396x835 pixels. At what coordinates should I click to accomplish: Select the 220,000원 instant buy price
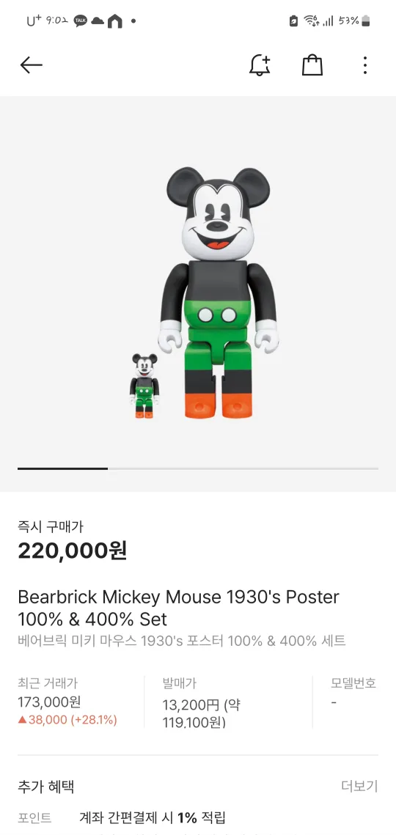click(x=73, y=551)
